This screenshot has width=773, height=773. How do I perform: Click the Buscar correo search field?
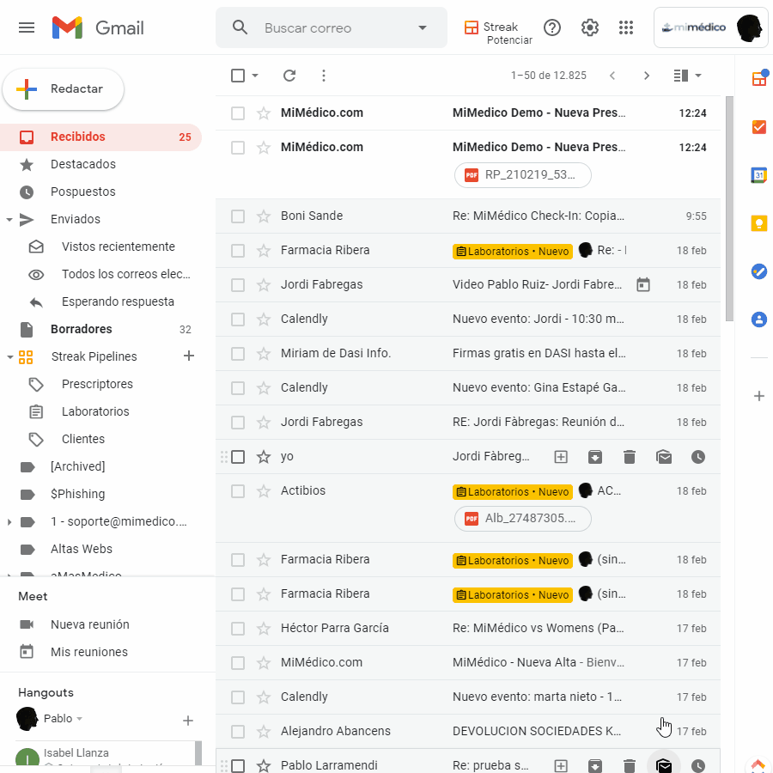[335, 27]
